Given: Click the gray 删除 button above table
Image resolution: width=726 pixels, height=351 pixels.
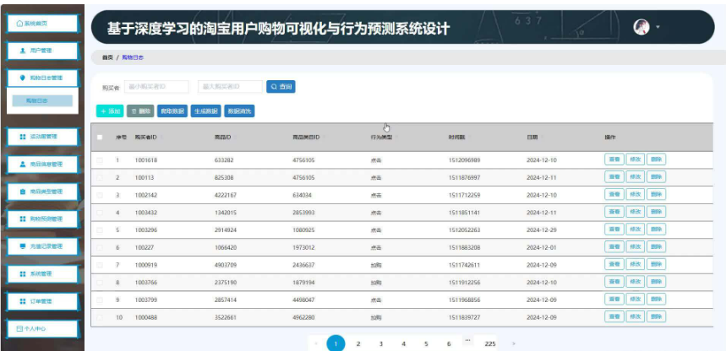Looking at the screenshot, I should [140, 111].
